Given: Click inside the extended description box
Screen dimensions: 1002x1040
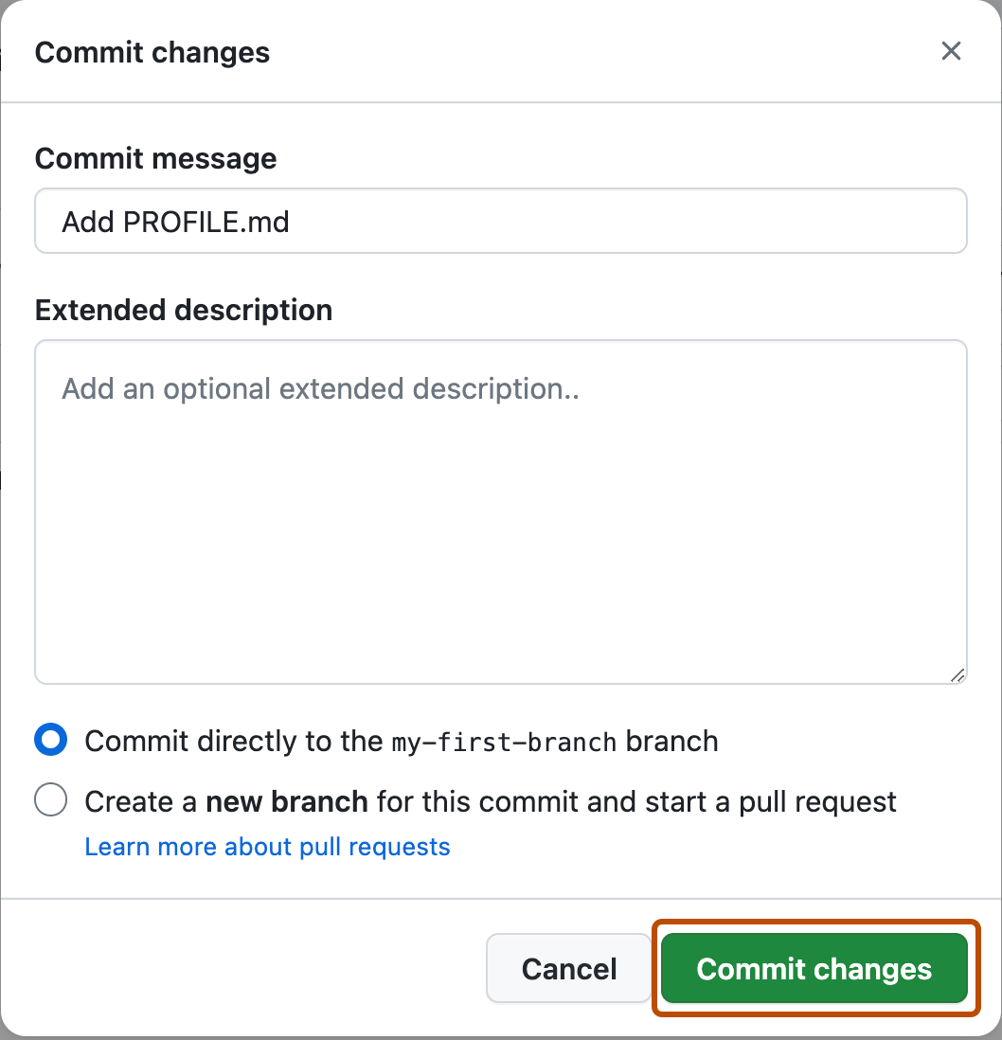Looking at the screenshot, I should pyautogui.click(x=501, y=511).
